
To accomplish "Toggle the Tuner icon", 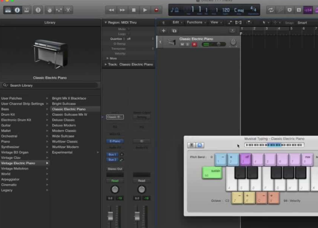I will (280, 10).
